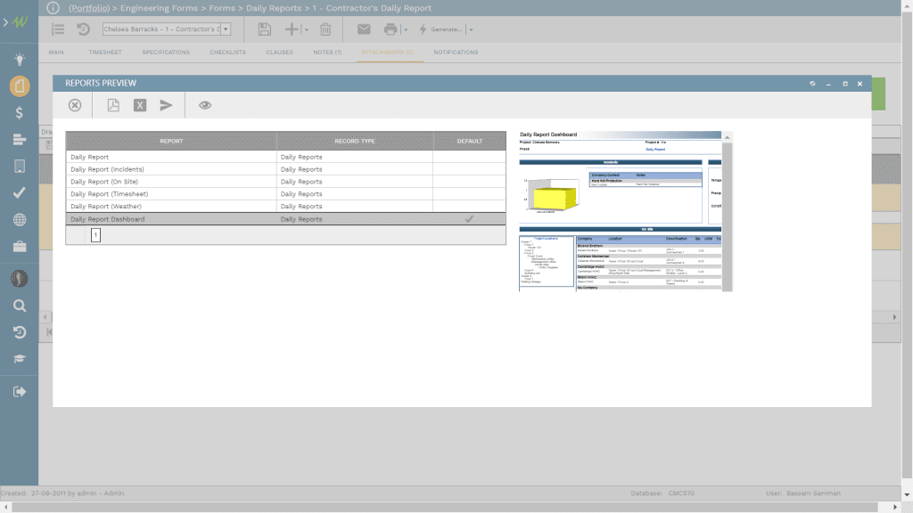Send email with the envelope toolbar icon

pos(364,29)
